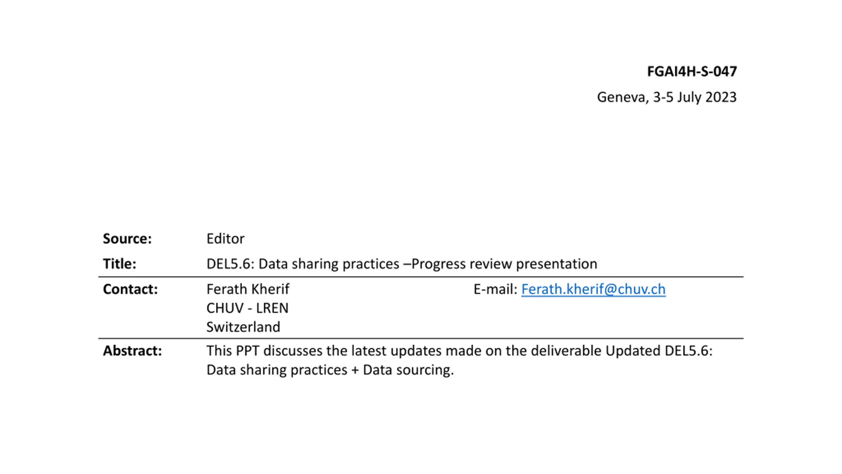Open the Ferath.kherif@chuv.ch email link
This screenshot has width=842, height=474.
point(593,289)
